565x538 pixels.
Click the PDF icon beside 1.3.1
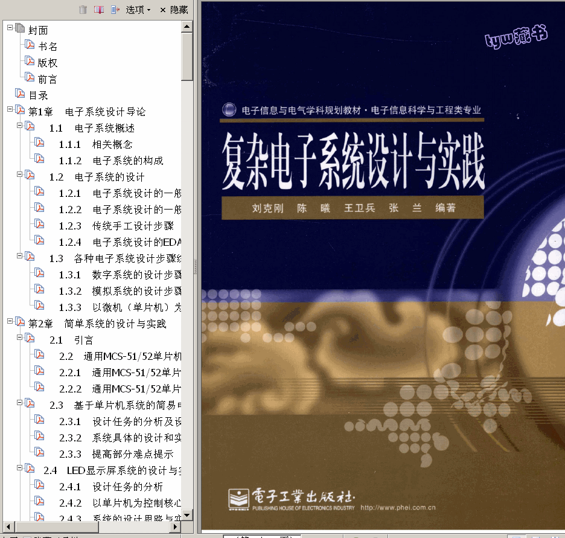(x=40, y=273)
